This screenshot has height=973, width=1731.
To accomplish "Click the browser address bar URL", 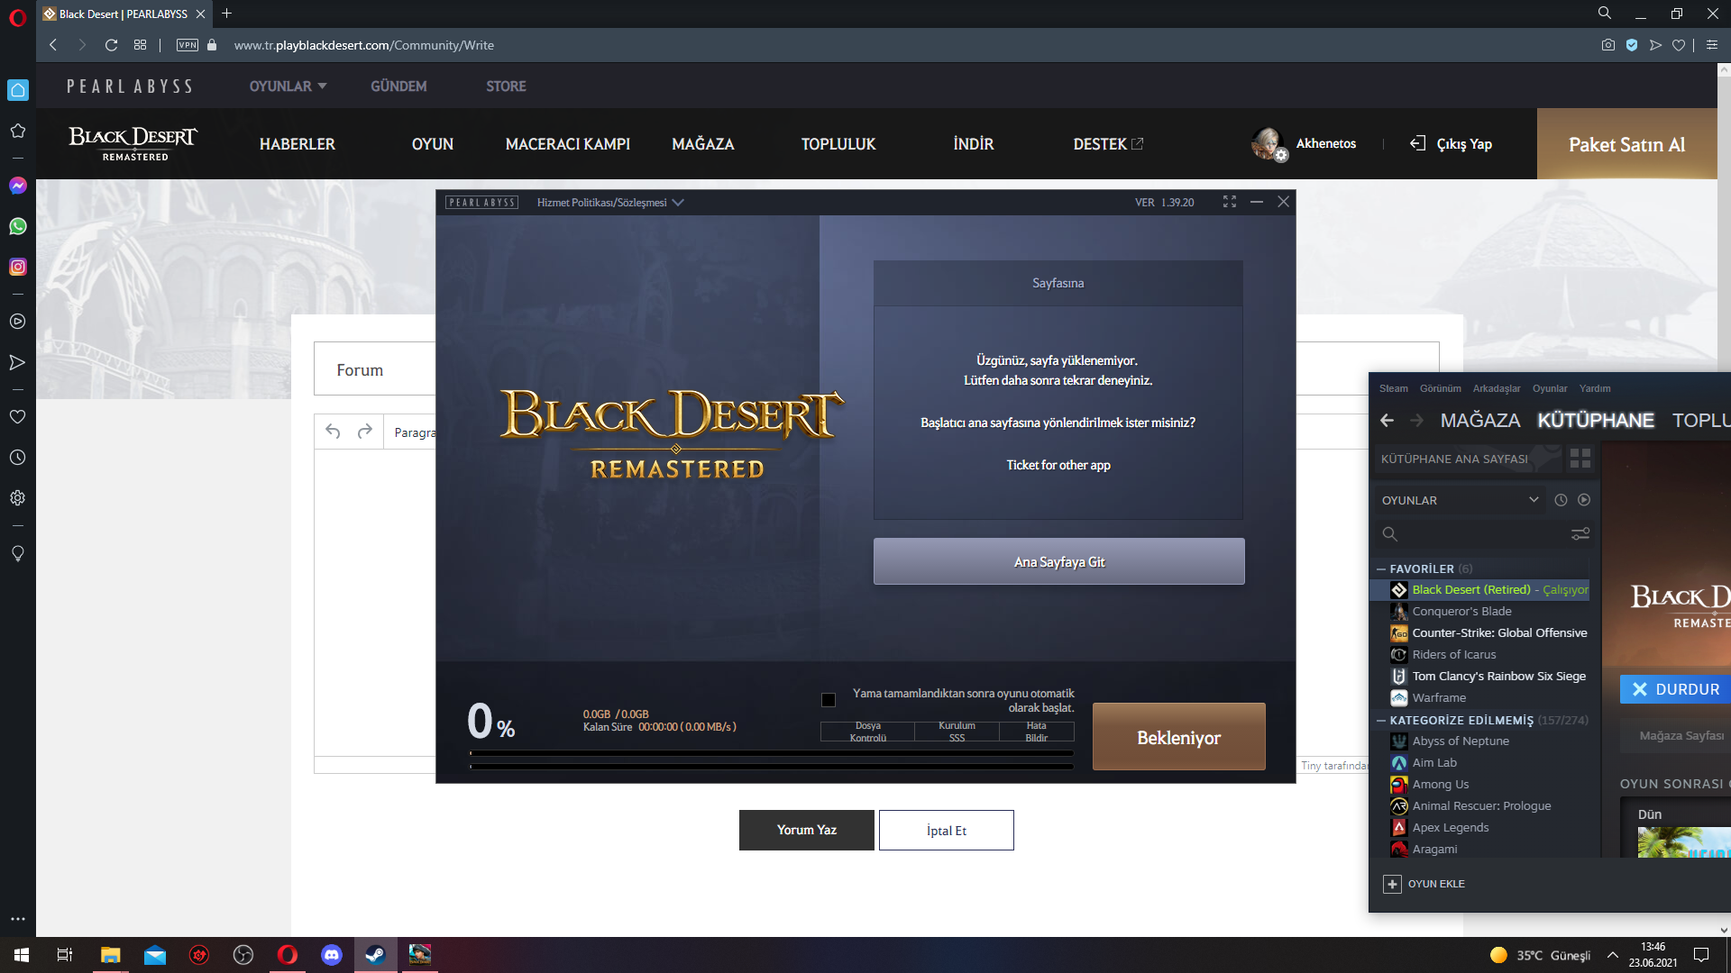I will coord(364,45).
